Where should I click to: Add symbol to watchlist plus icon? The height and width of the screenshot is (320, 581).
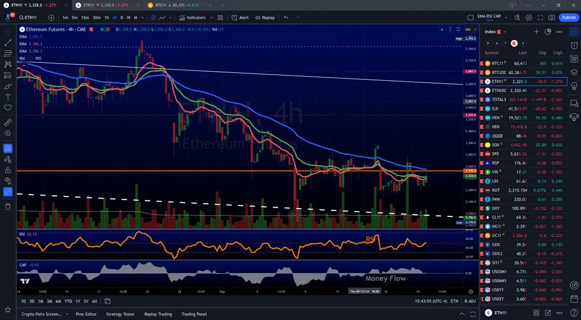(x=536, y=31)
